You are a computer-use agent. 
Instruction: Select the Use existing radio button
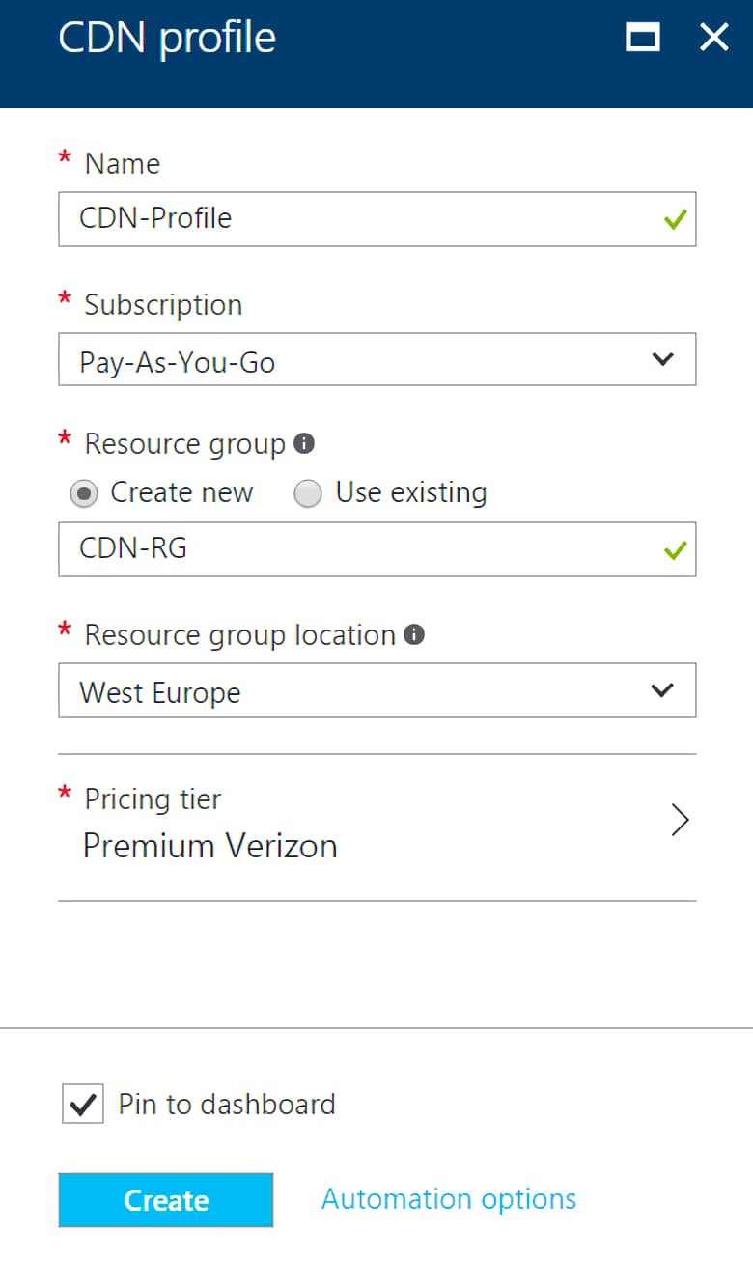[308, 492]
